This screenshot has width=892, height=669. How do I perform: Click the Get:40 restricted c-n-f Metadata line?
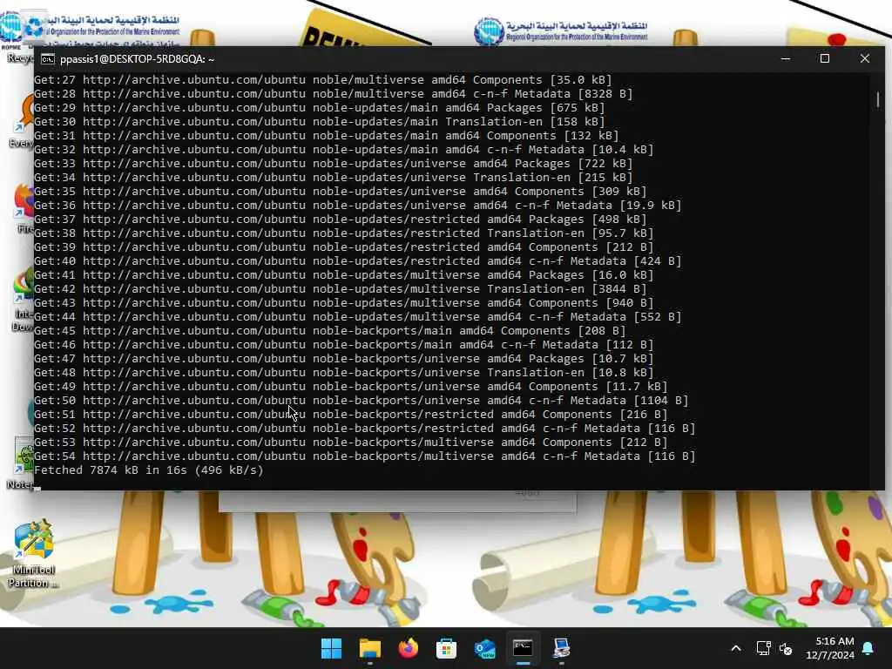(x=357, y=260)
